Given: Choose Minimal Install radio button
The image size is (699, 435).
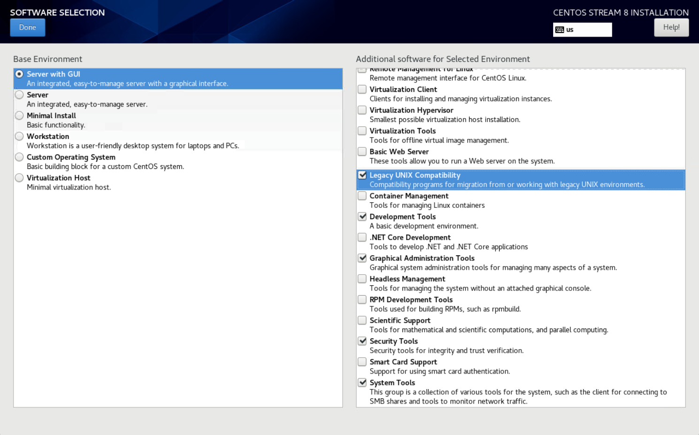Looking at the screenshot, I should tap(19, 115).
